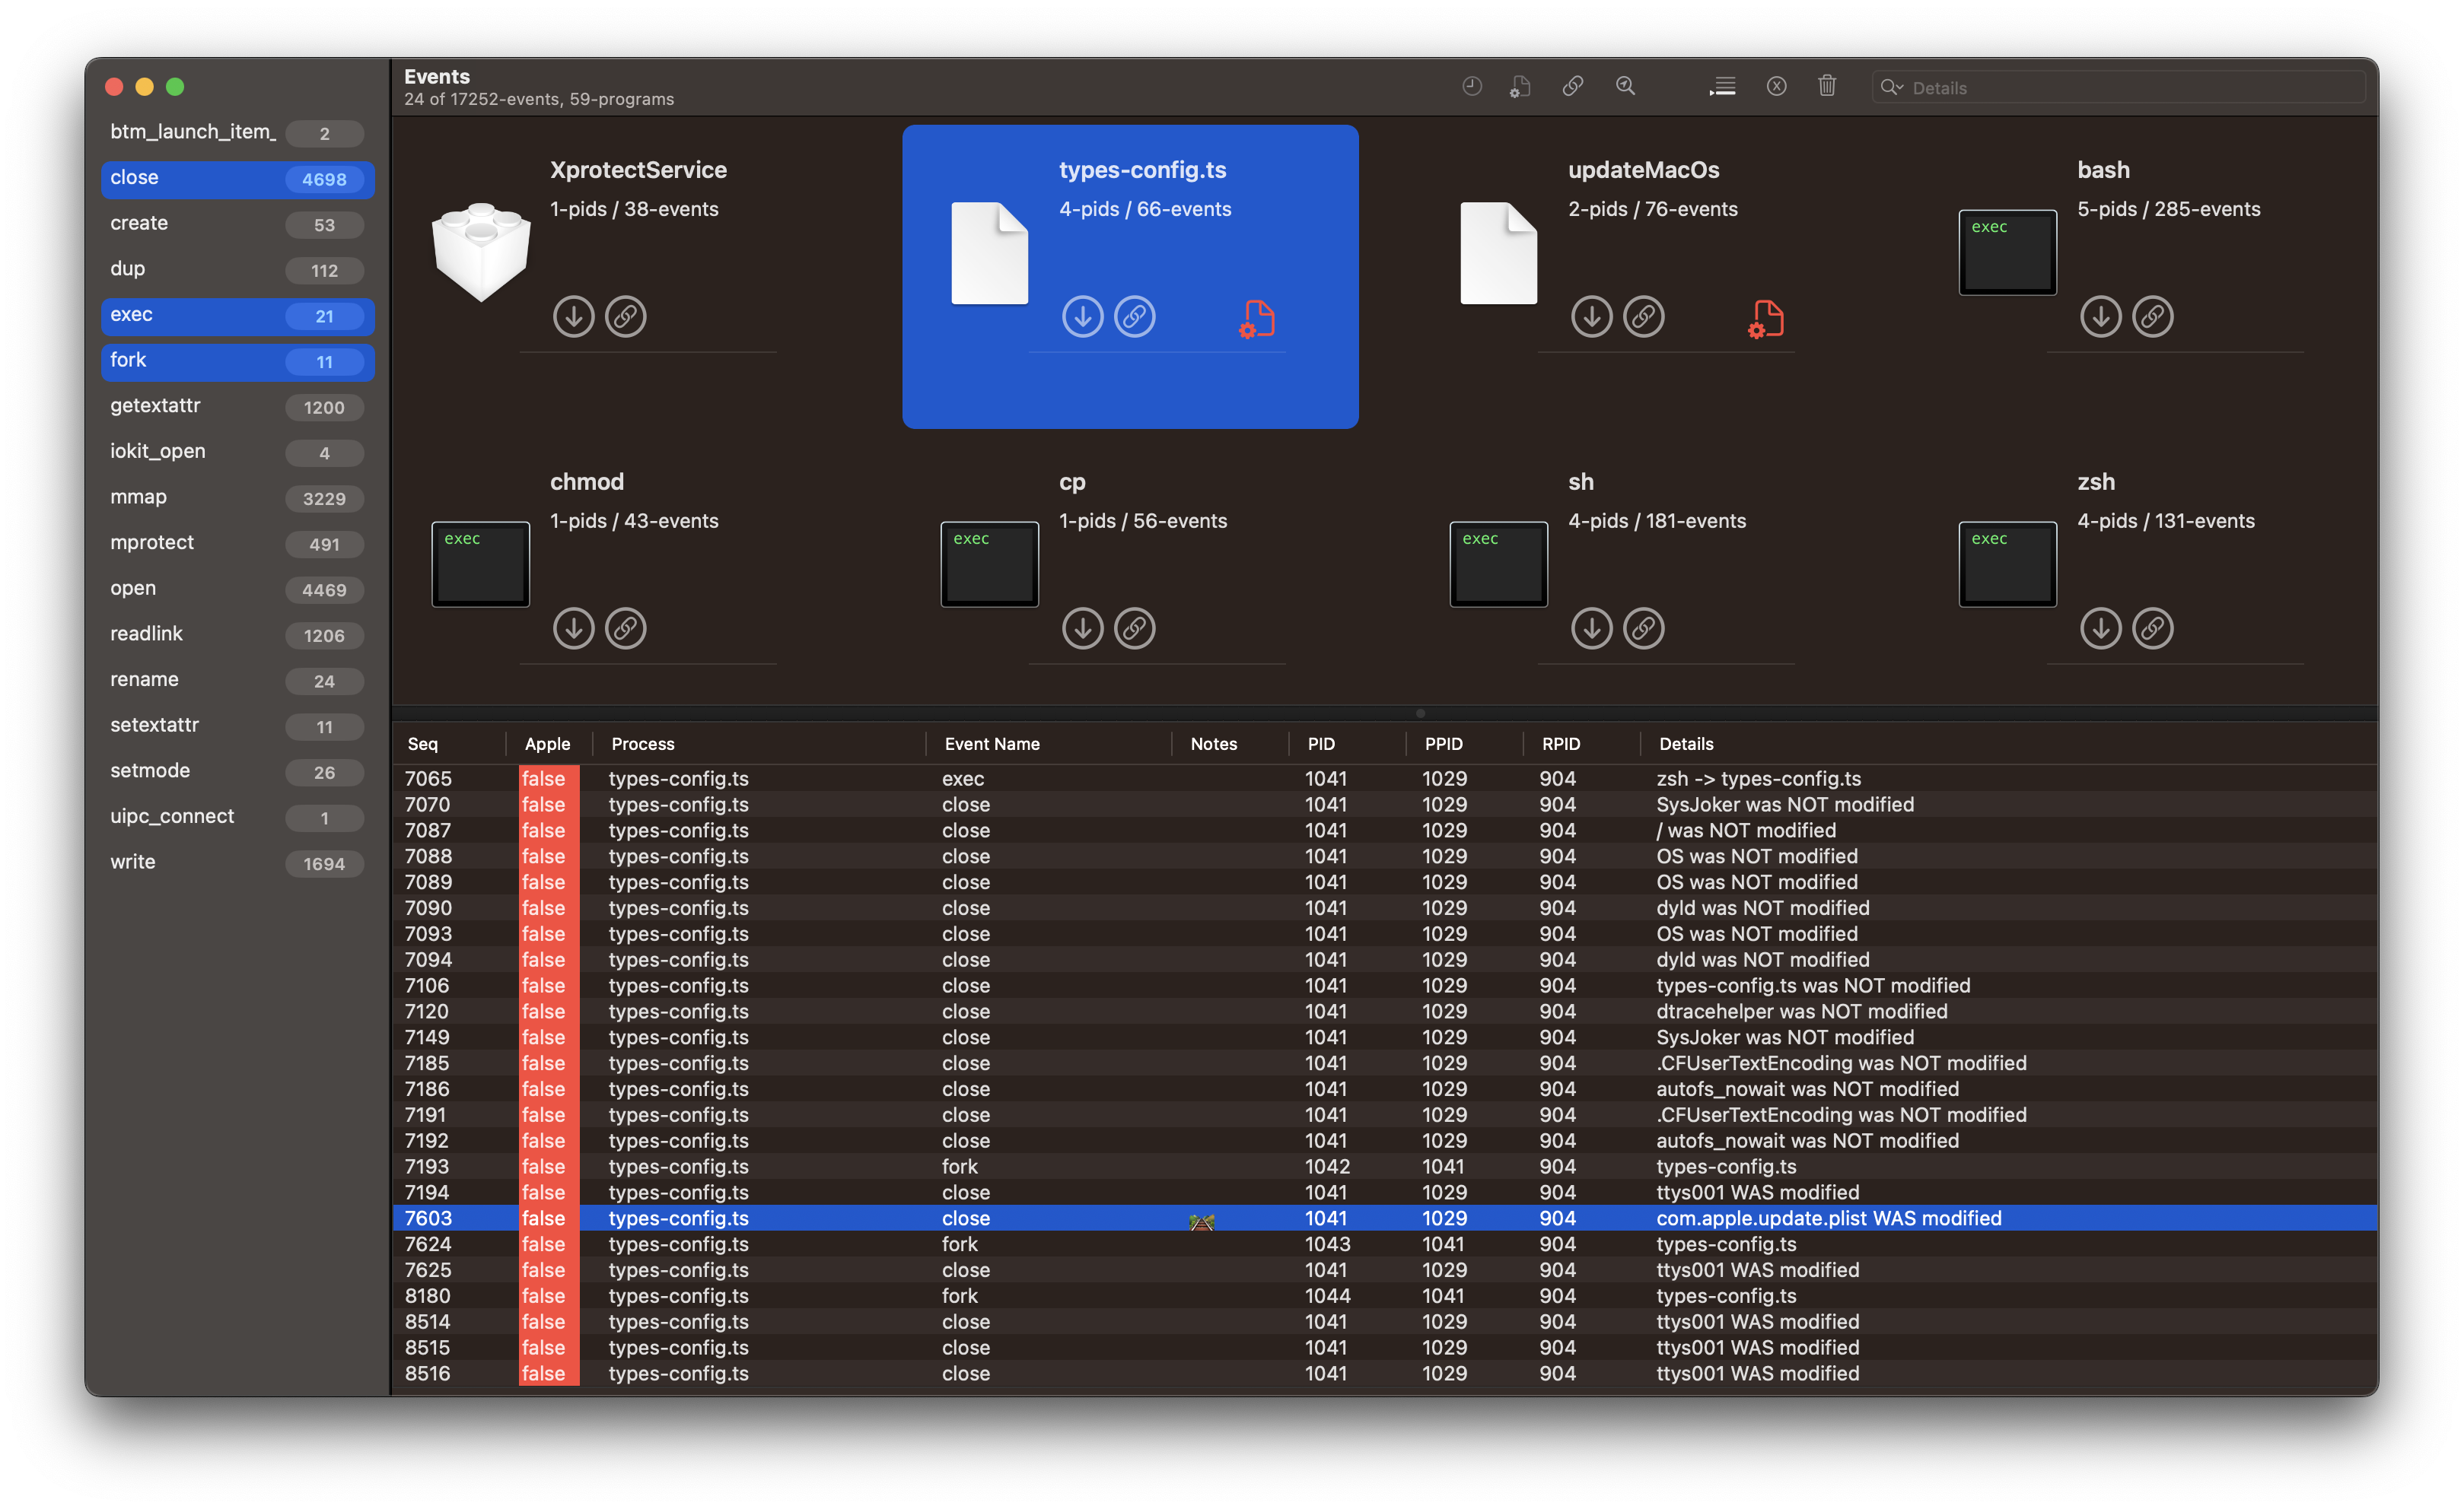Image resolution: width=2464 pixels, height=1509 pixels.
Task: Click the link icon under XprotectService
Action: pos(626,317)
